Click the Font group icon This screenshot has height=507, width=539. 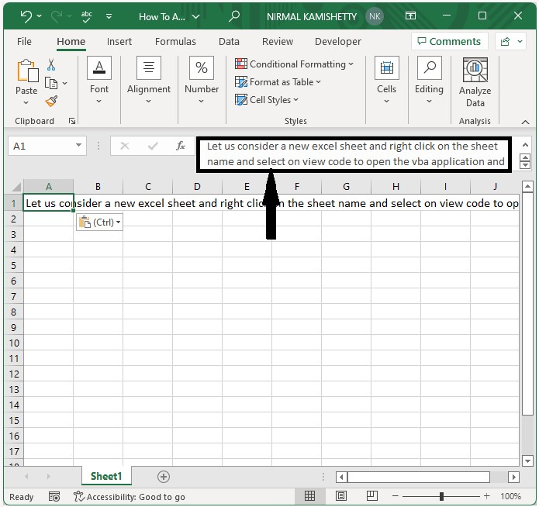pyautogui.click(x=99, y=67)
